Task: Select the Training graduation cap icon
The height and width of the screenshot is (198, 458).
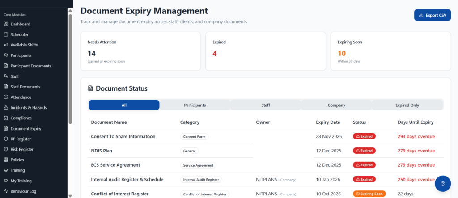Action: pos(6,170)
